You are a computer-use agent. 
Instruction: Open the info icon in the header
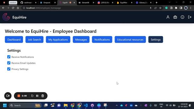tap(182, 17)
